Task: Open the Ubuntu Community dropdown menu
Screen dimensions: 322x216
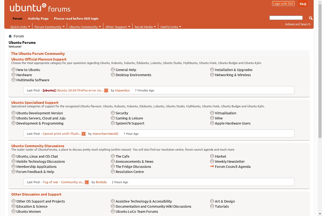Action: click(85, 27)
